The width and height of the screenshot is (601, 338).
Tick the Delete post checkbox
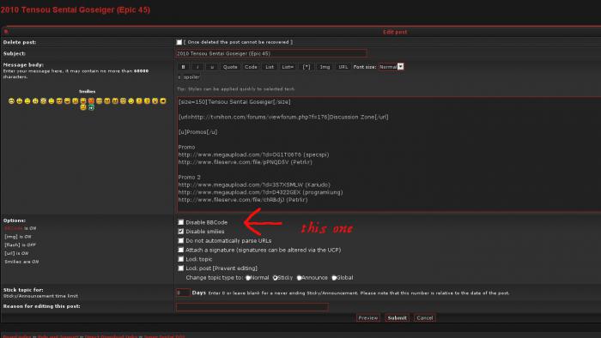coord(179,42)
